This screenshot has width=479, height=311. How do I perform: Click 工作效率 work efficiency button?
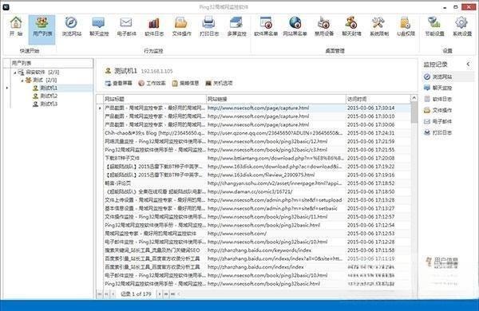coord(152,83)
